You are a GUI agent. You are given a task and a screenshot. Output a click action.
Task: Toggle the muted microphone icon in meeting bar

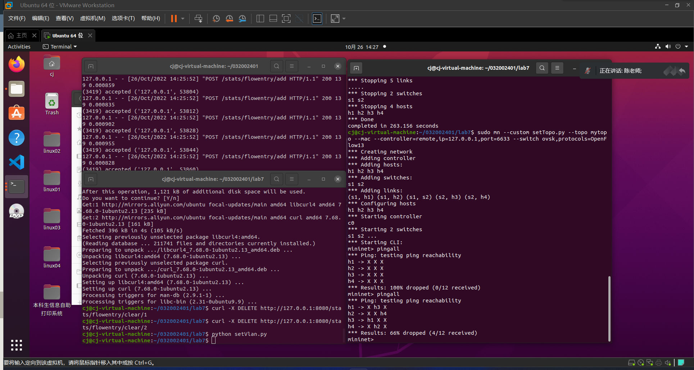(588, 71)
